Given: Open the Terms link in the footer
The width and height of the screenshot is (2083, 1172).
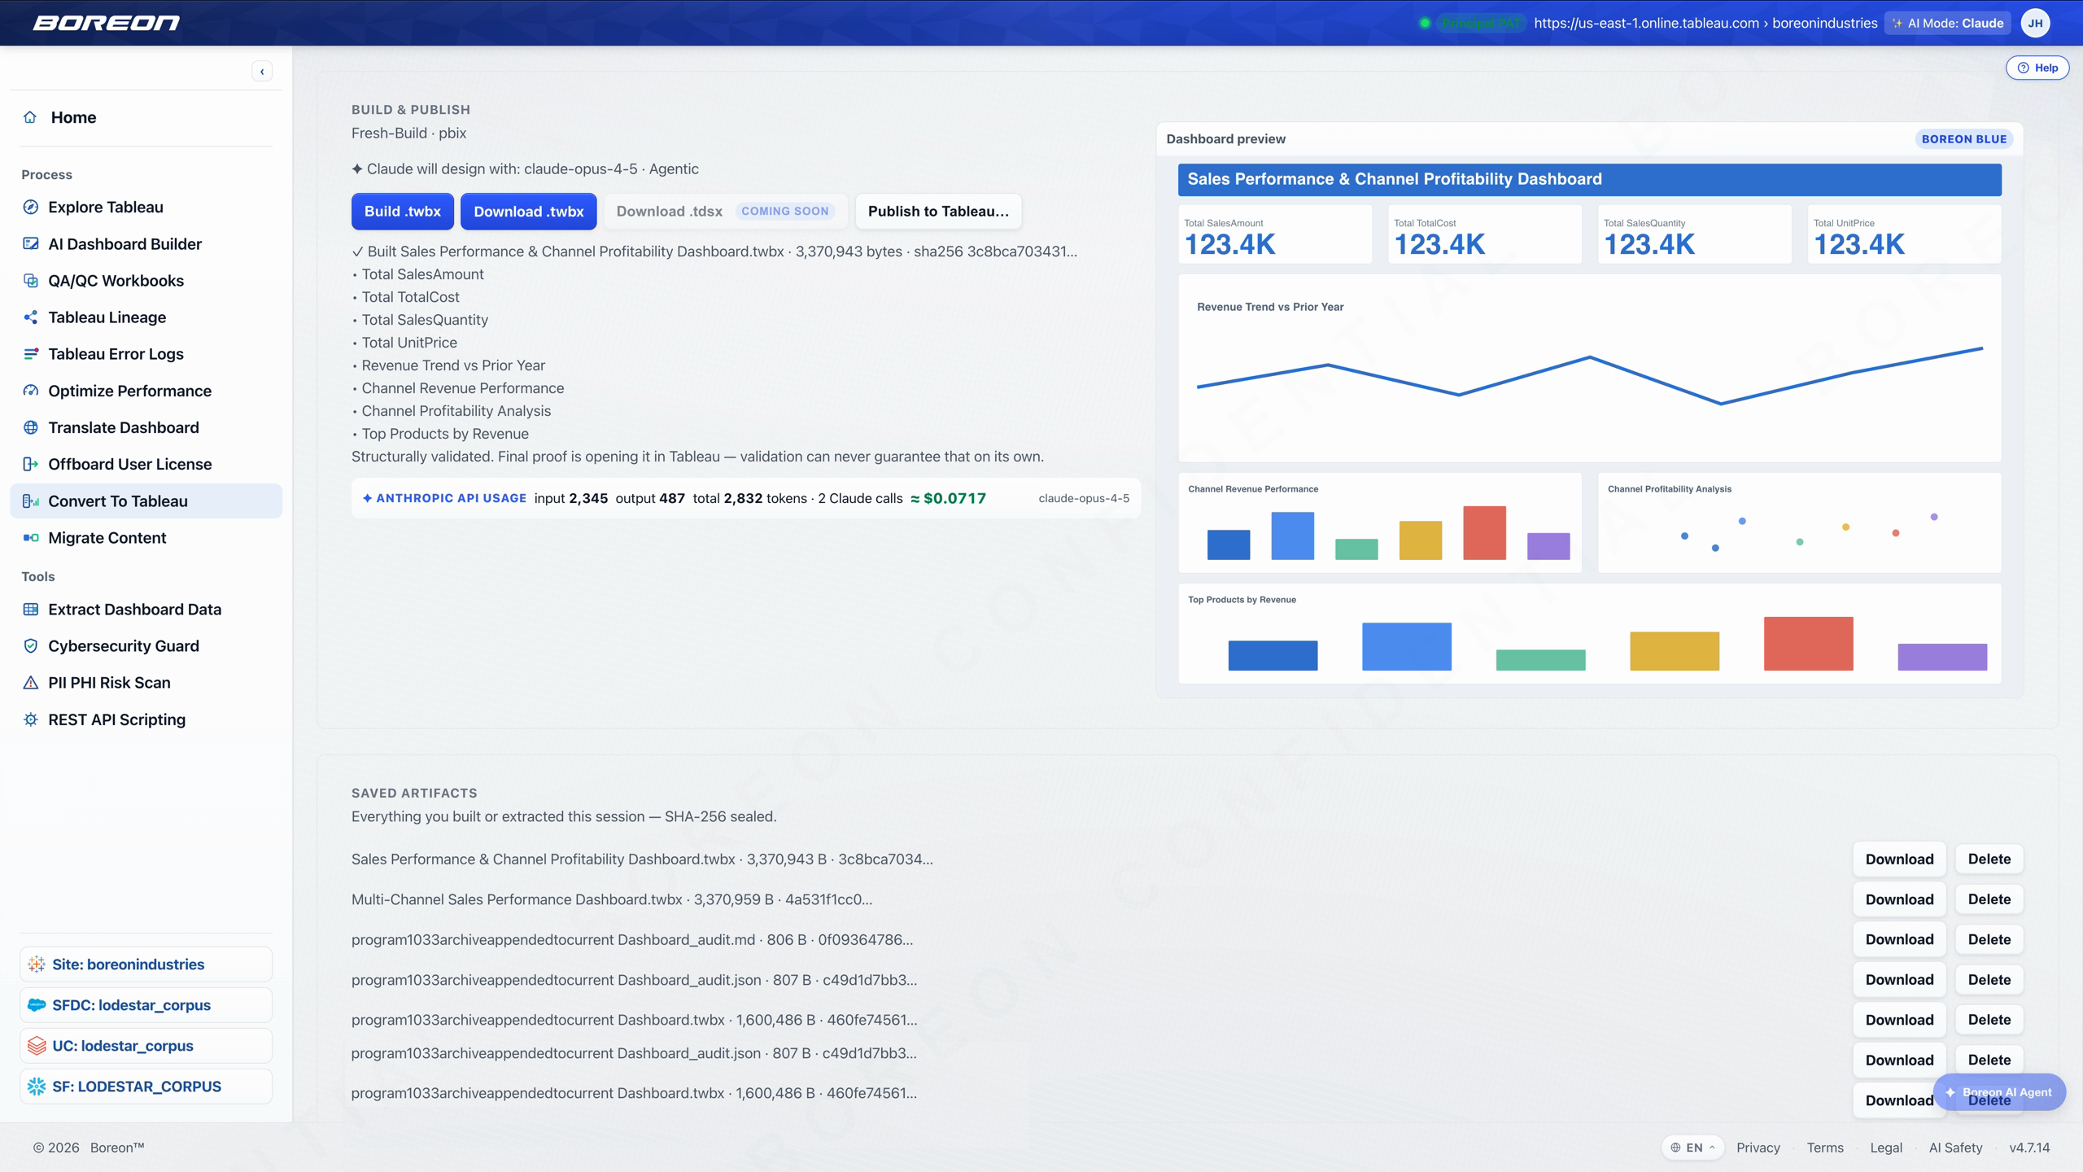Looking at the screenshot, I should tap(1825, 1148).
